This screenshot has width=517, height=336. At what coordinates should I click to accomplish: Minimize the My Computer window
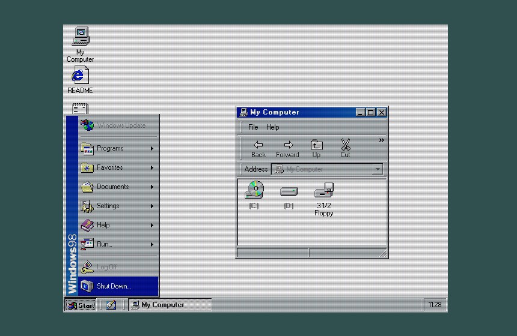click(360, 113)
